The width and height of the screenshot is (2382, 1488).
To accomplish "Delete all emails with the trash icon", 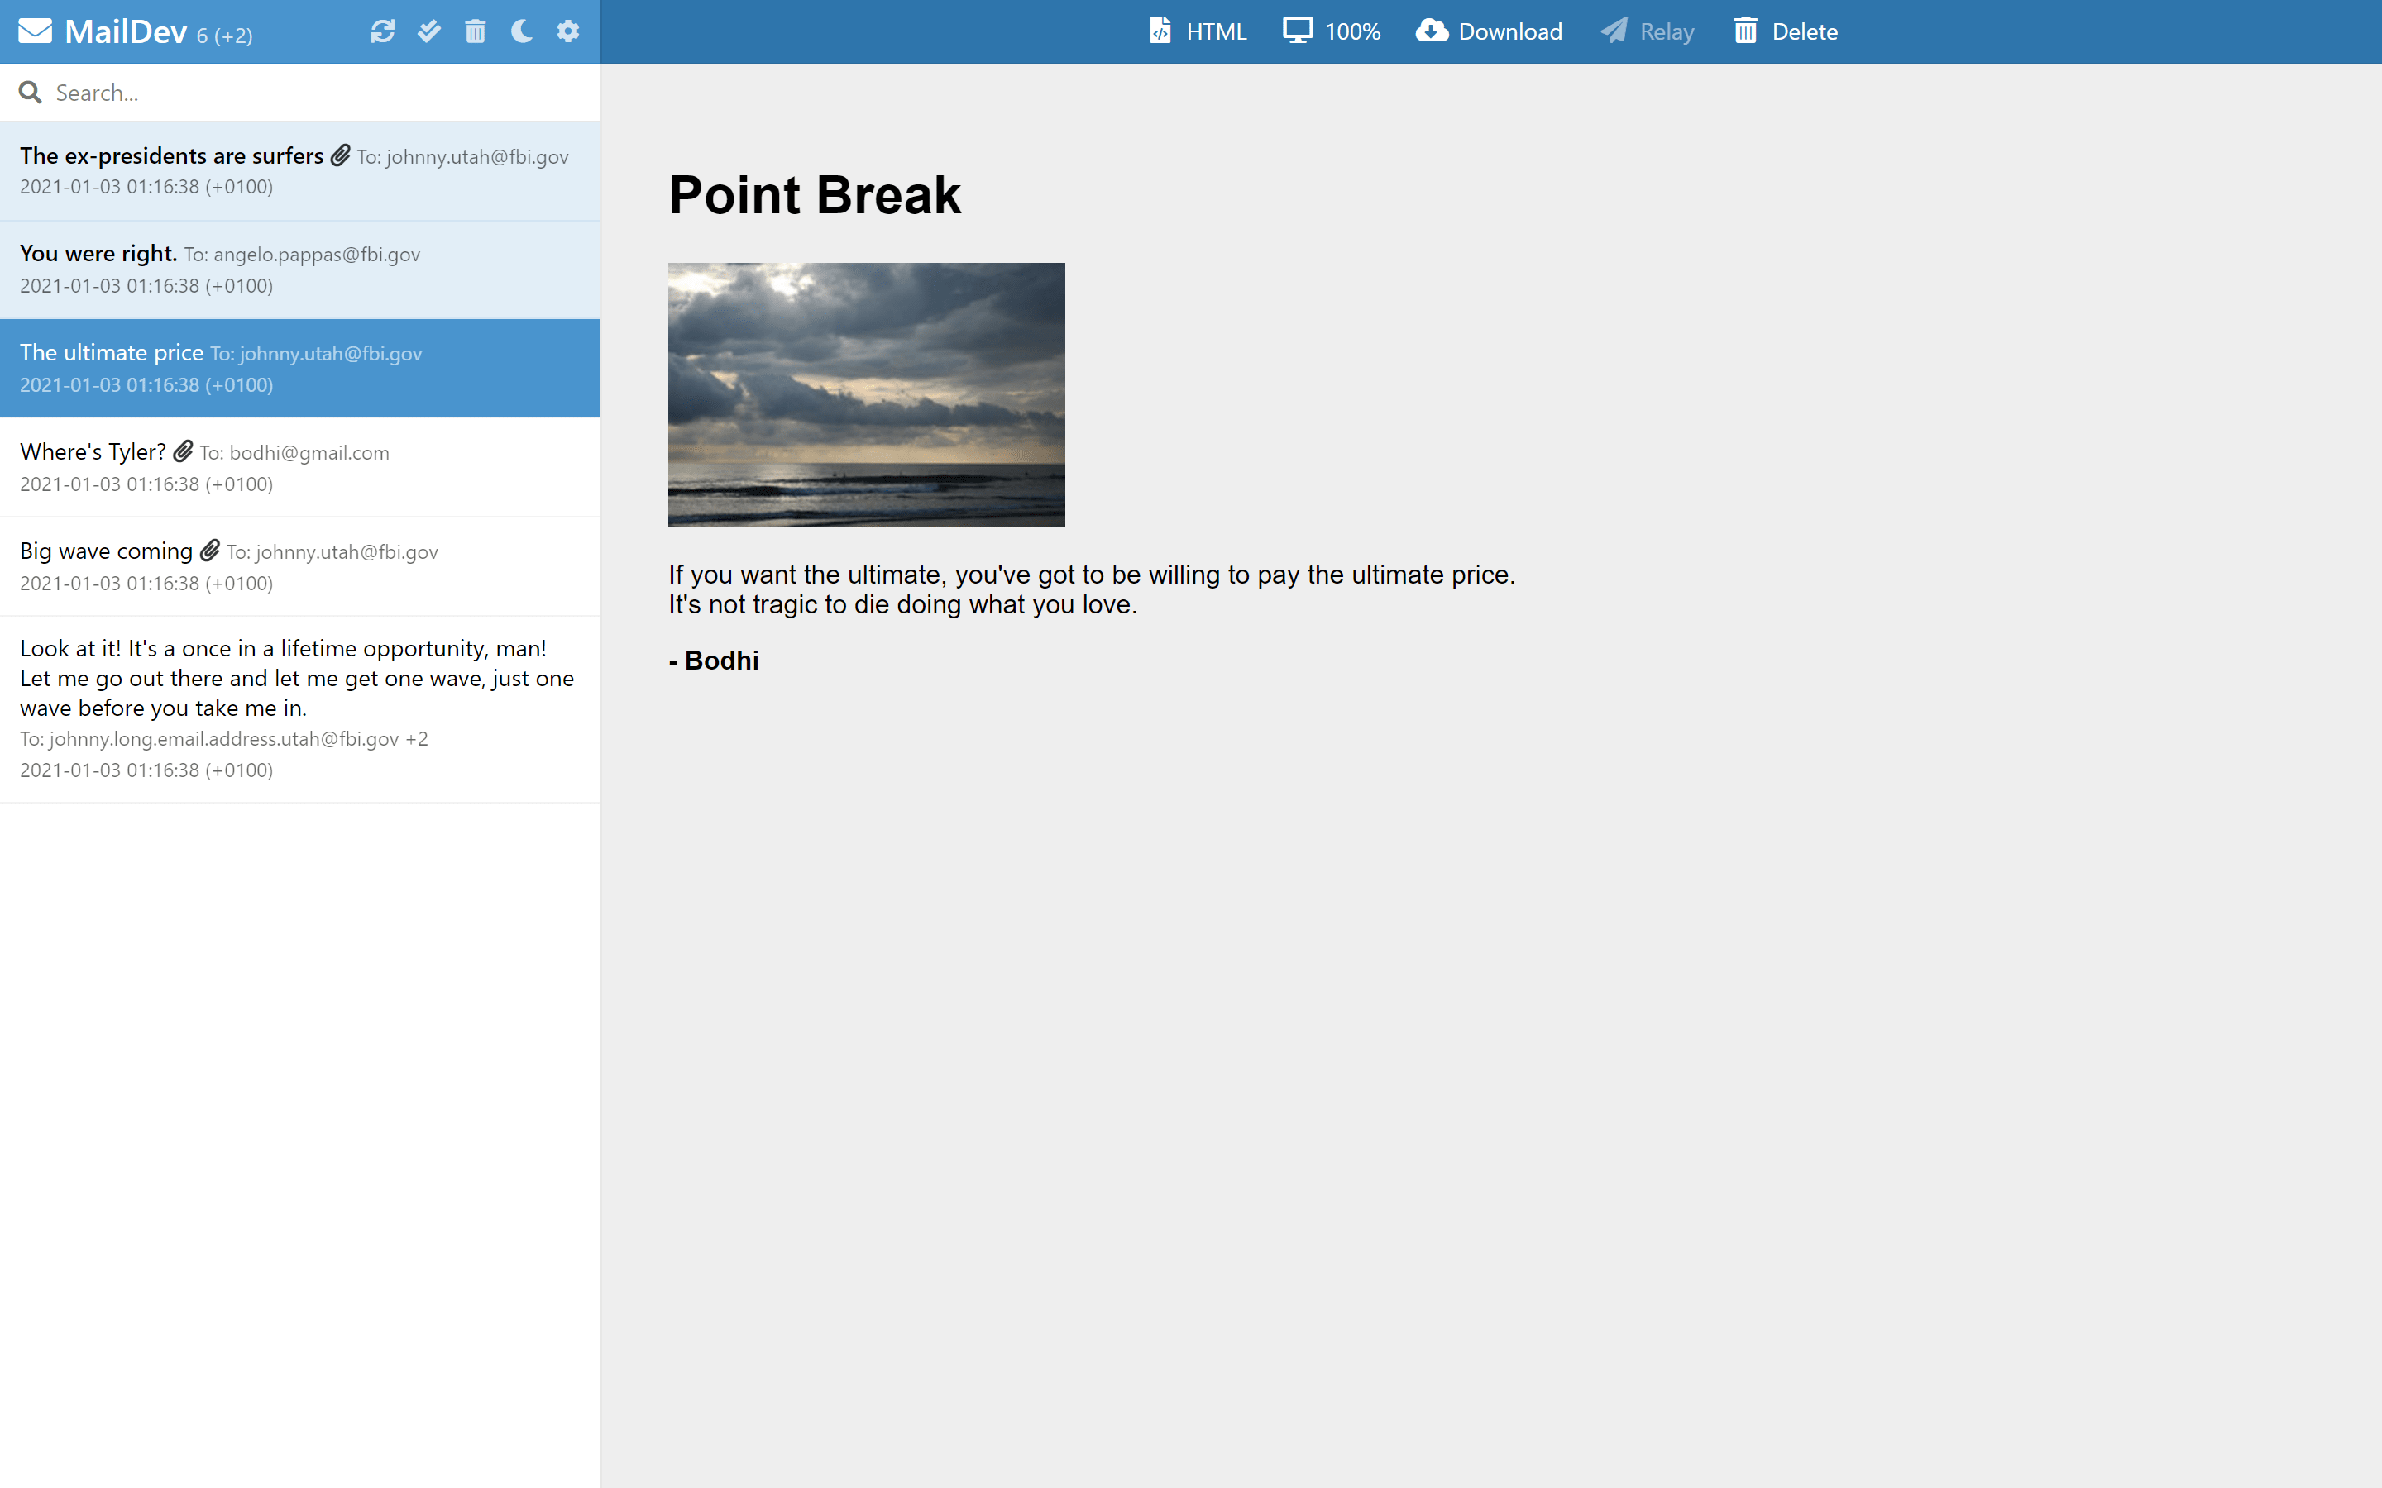I will point(476,31).
